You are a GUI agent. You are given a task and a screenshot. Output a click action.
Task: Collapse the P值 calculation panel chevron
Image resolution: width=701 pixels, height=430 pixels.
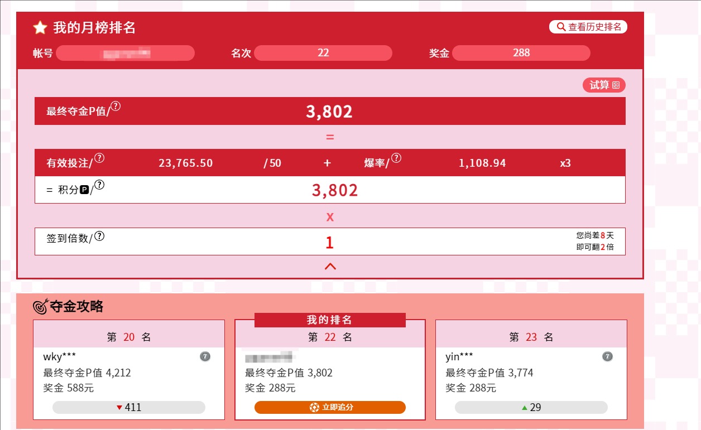click(330, 267)
